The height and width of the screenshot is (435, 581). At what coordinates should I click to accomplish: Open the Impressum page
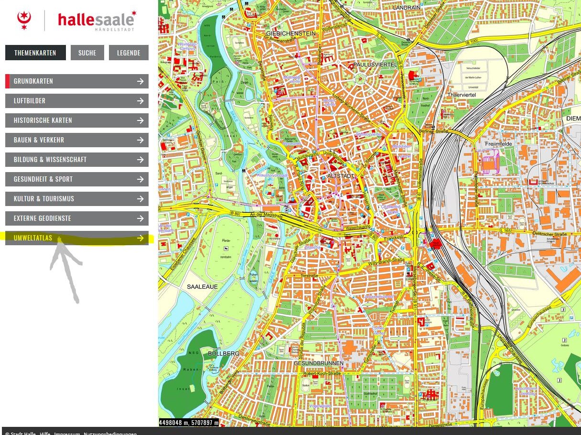point(65,433)
